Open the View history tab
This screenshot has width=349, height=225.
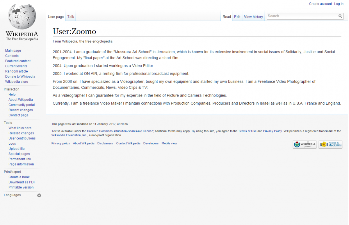click(253, 17)
